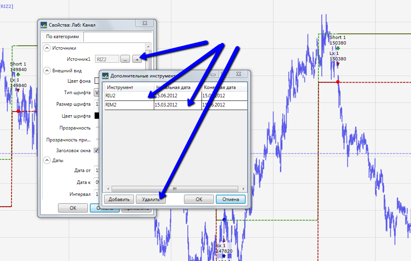Click the Sx 1 147820 label on chart
411x261 pixels.
tap(224, 248)
